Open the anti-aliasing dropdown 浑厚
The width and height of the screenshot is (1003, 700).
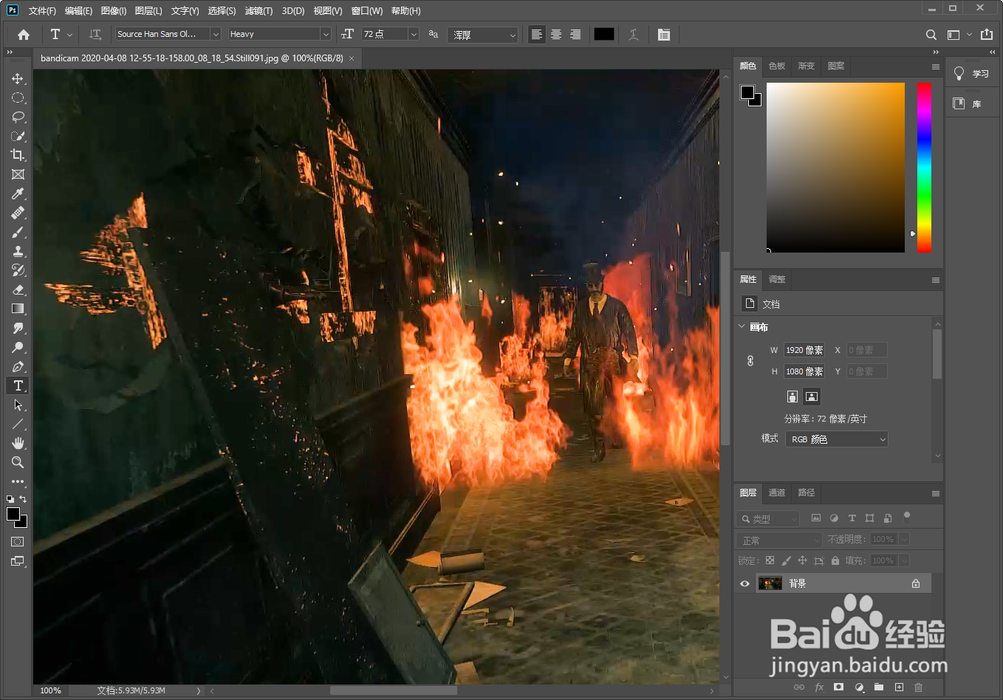482,35
